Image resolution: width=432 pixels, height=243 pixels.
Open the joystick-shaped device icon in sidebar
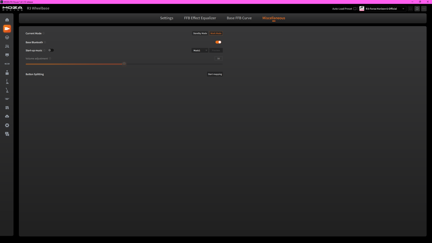(x=7, y=73)
